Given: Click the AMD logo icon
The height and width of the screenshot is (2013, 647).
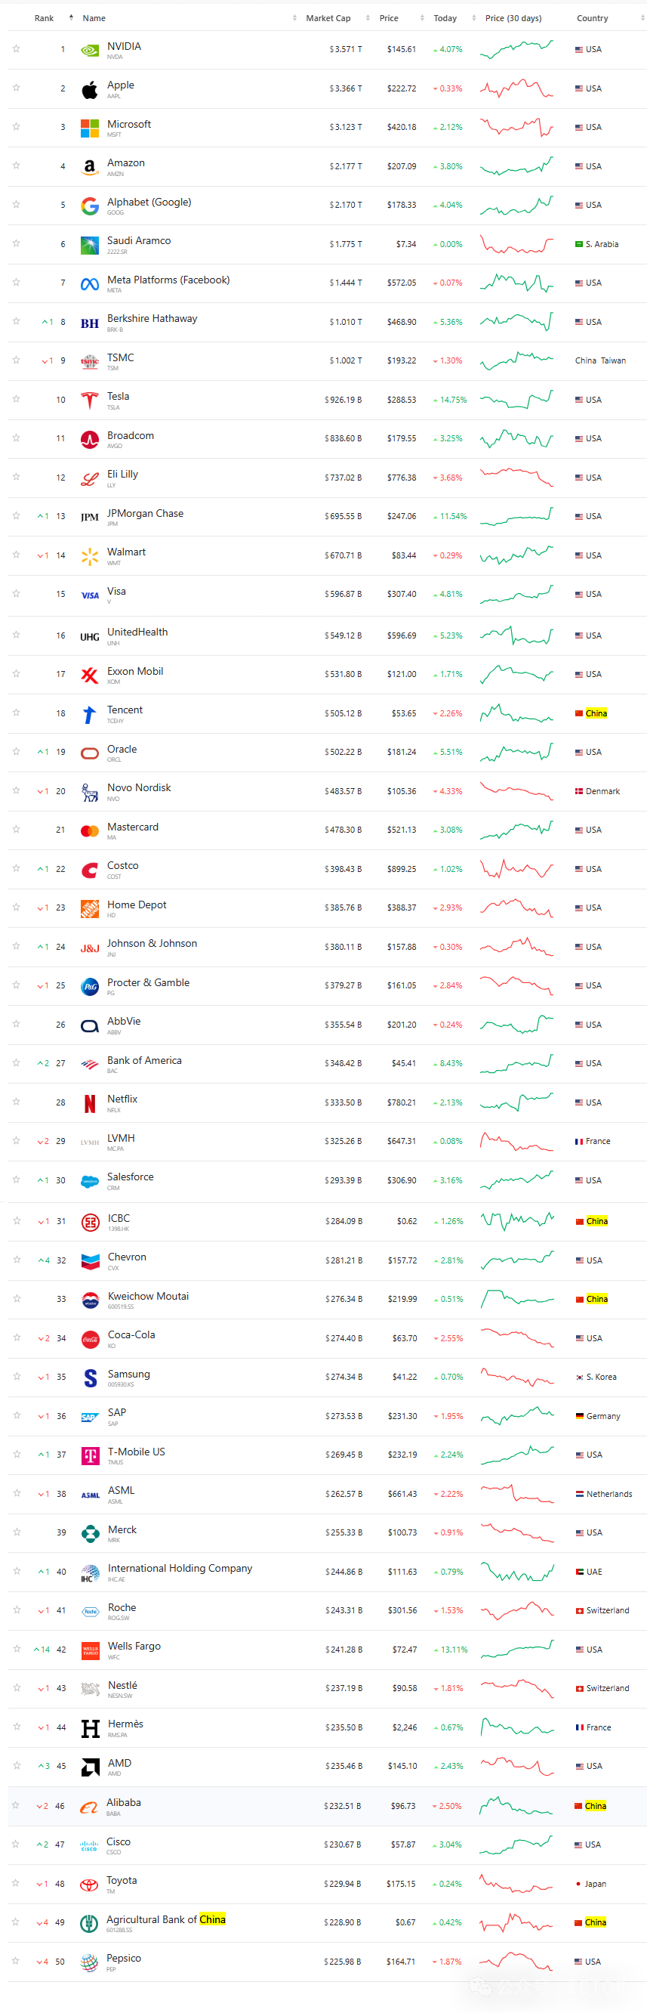Looking at the screenshot, I should pos(91,1767).
